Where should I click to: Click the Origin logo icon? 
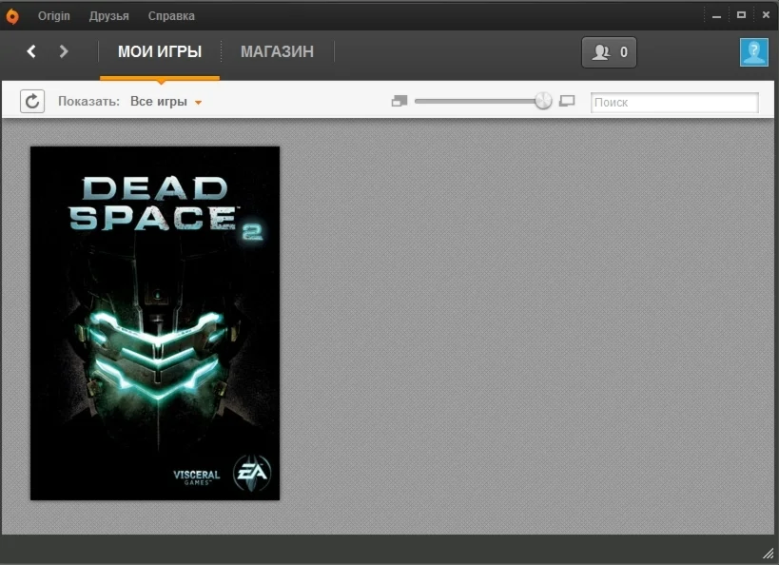[x=11, y=14]
